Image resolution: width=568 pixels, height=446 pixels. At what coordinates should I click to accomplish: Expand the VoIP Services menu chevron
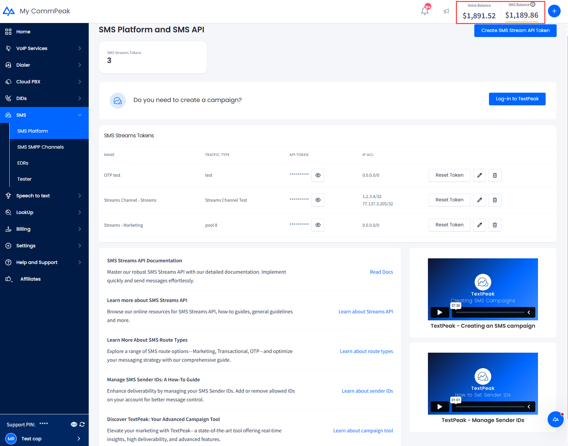pos(80,48)
